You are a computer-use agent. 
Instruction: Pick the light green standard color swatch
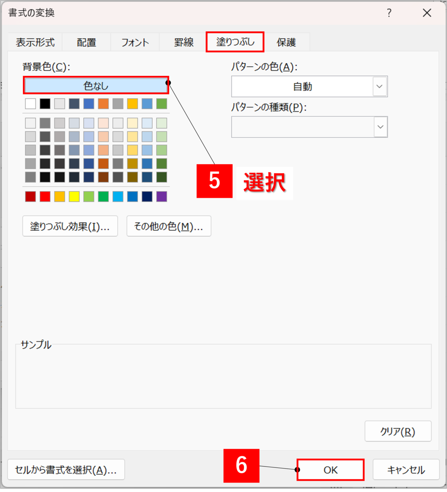(89, 196)
